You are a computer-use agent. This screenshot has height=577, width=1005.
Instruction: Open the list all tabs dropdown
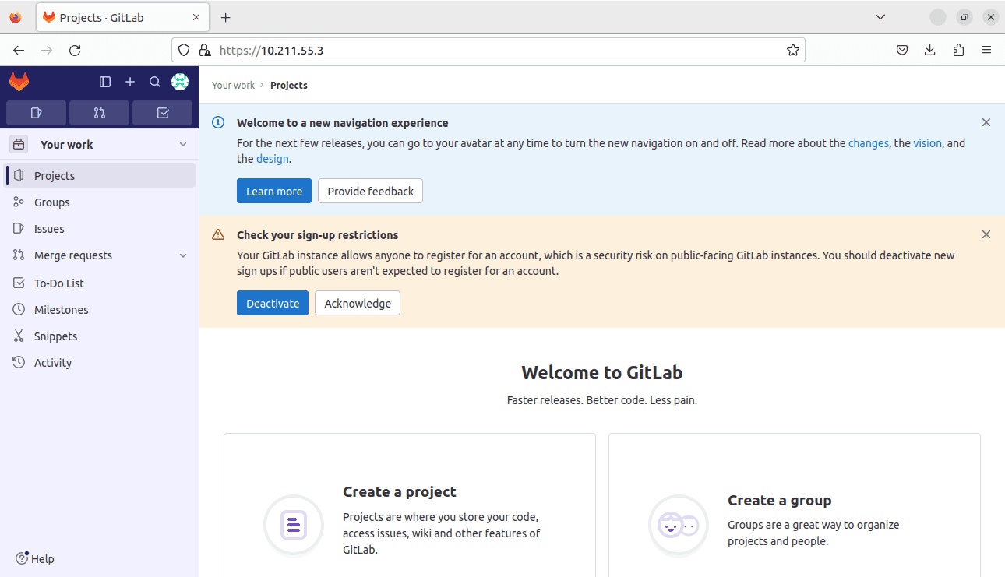click(880, 17)
